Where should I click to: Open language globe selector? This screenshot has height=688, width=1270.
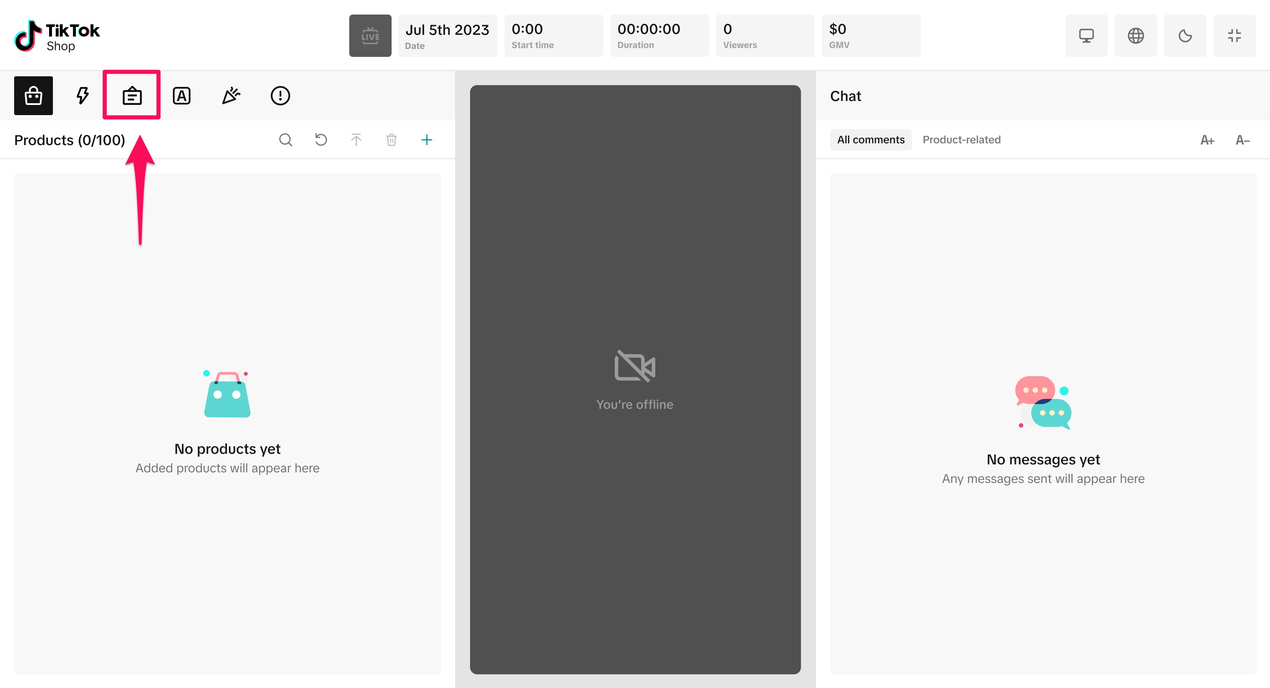[x=1136, y=36]
